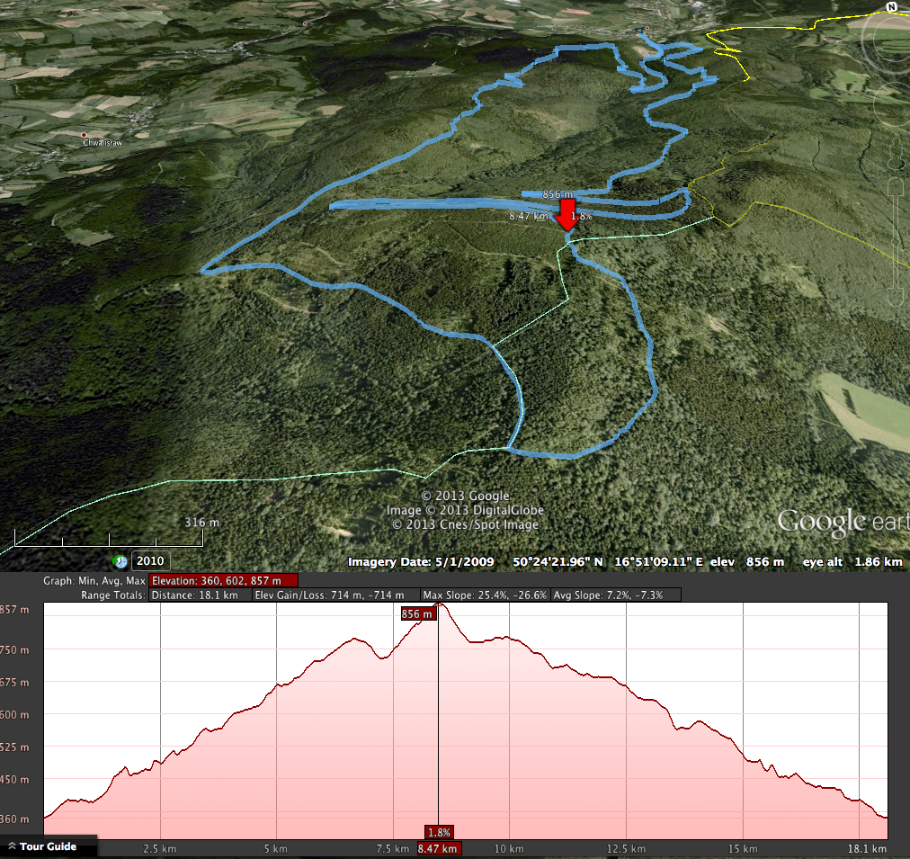Click the Look joystick ring control
This screenshot has width=910, height=859.
click(x=892, y=40)
